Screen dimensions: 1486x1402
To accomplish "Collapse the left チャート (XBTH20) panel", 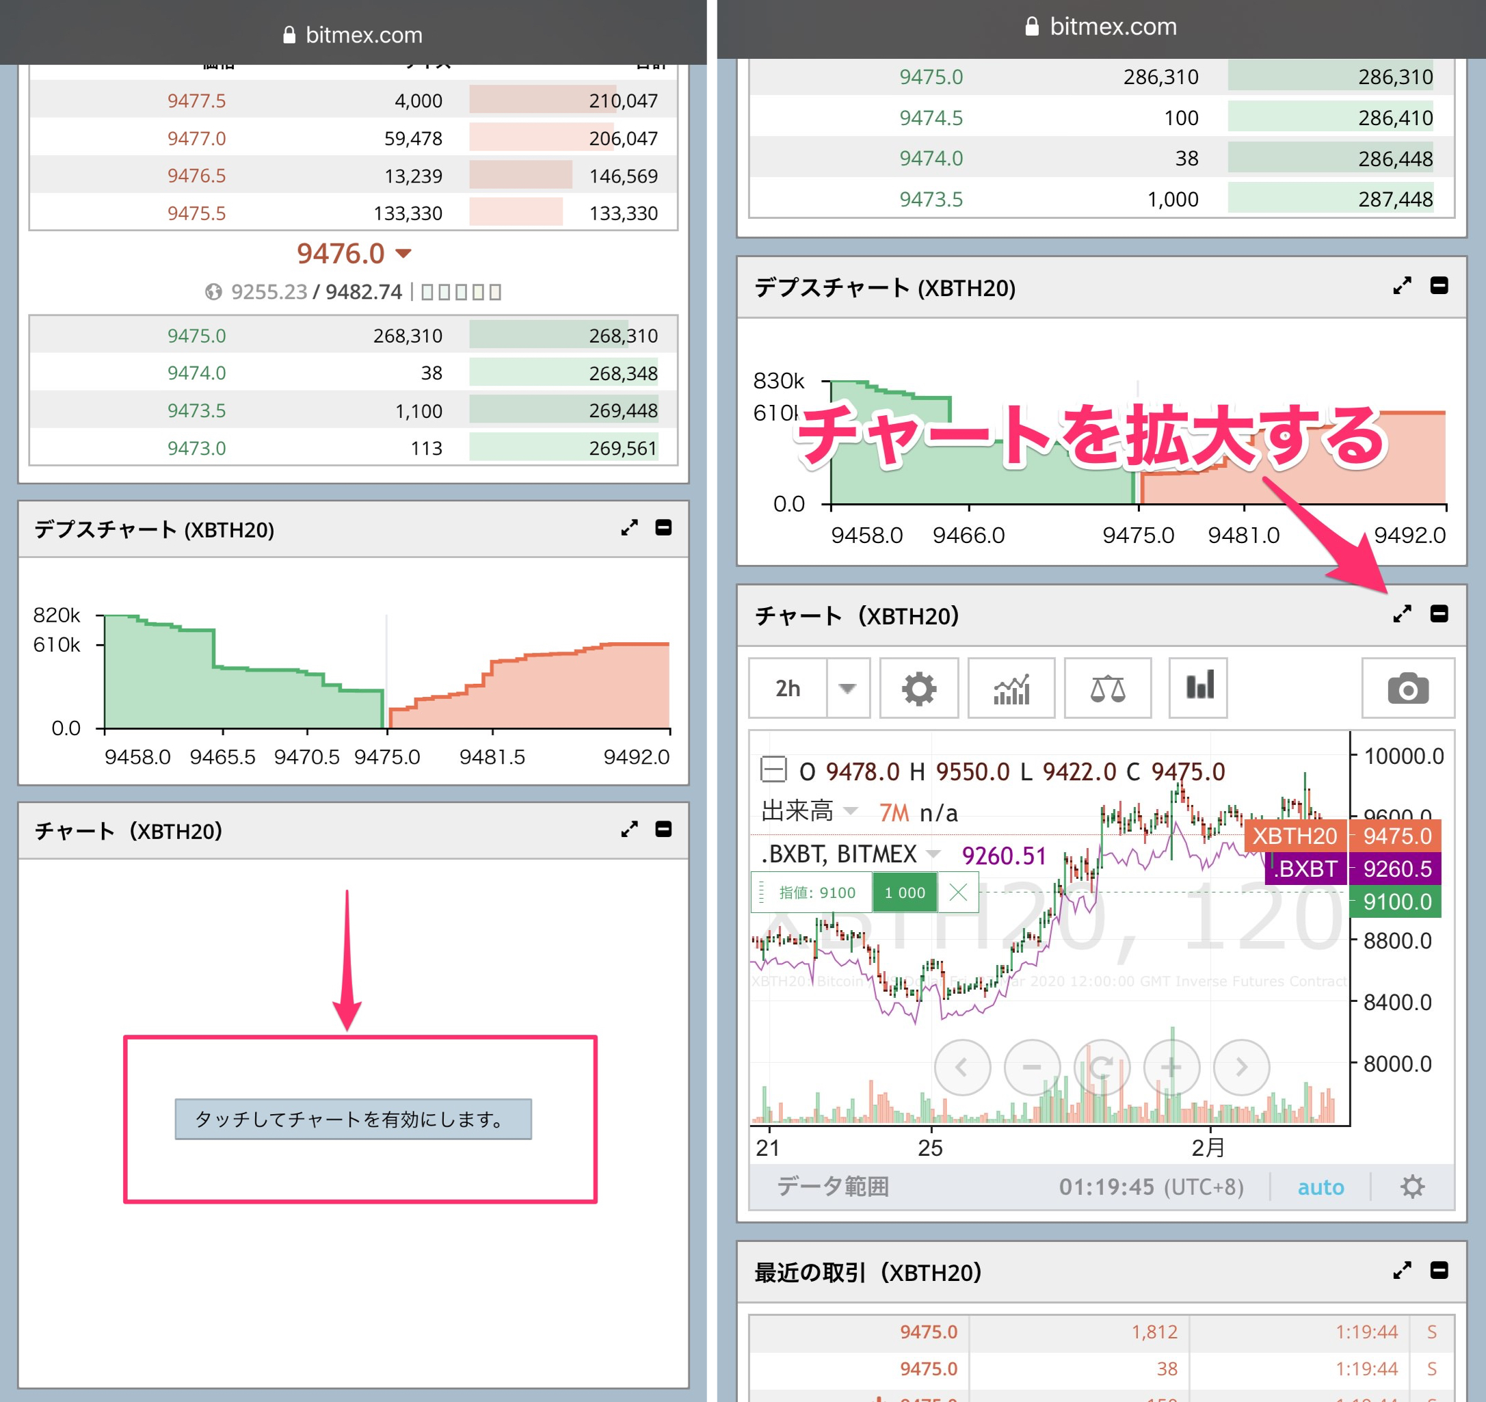I will pos(663,830).
